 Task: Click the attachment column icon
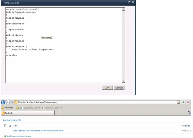pyautogui.click(x=10, y=126)
